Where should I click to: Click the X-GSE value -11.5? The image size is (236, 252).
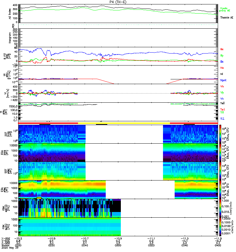click(218, 238)
